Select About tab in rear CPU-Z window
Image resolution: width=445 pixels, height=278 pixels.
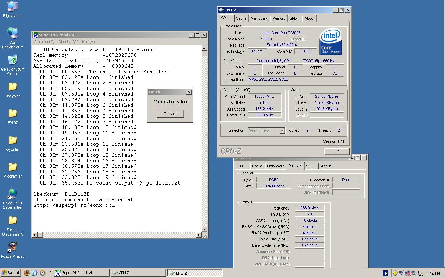tap(326, 166)
